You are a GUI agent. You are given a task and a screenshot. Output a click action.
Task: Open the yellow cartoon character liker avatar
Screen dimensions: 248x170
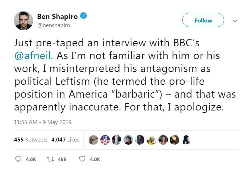coord(151,140)
